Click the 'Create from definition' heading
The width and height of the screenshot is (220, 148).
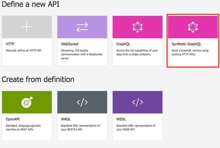coord(38,80)
